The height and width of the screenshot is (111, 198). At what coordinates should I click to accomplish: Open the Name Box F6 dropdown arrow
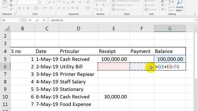pyautogui.click(x=19, y=20)
